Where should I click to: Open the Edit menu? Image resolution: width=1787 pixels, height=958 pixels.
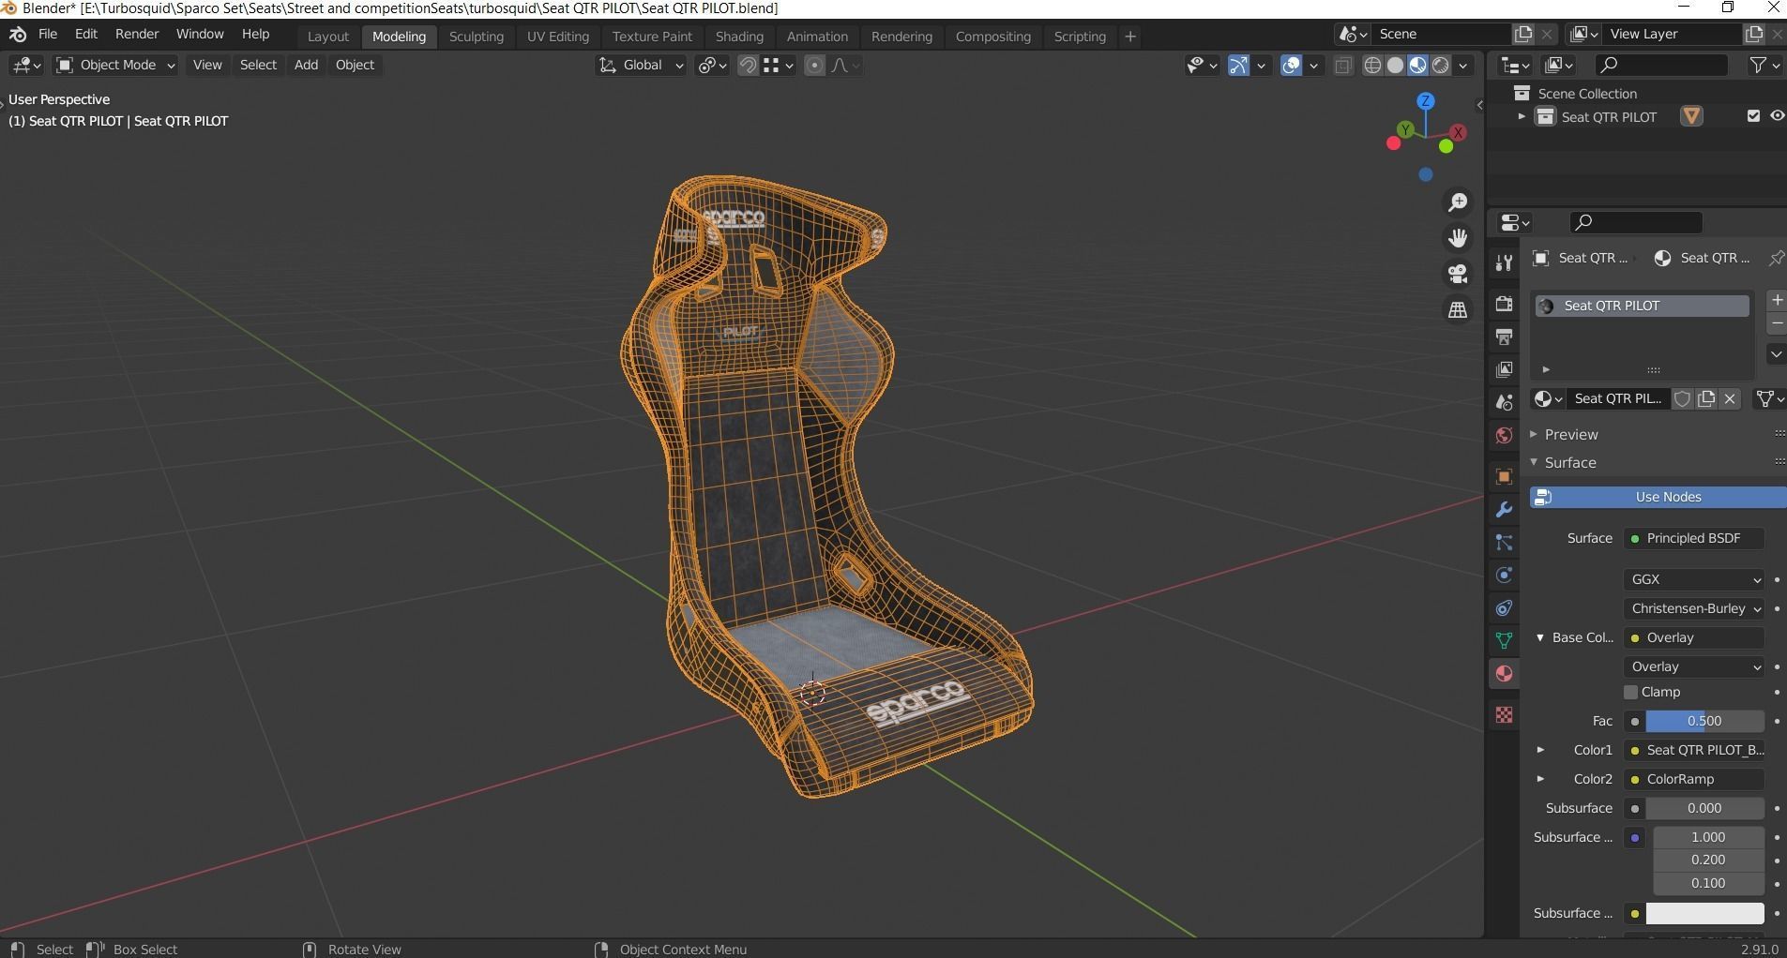pos(86,35)
